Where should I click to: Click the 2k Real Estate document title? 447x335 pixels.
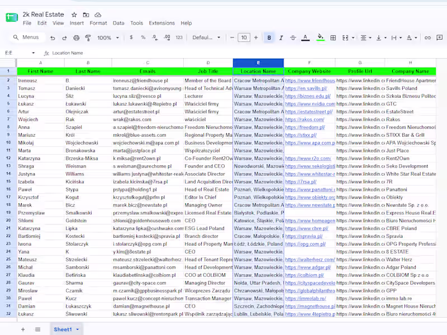click(44, 15)
